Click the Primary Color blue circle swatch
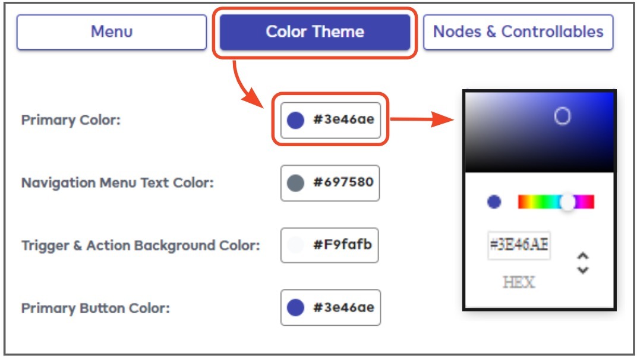Viewport: 637px width, 359px height. point(295,120)
